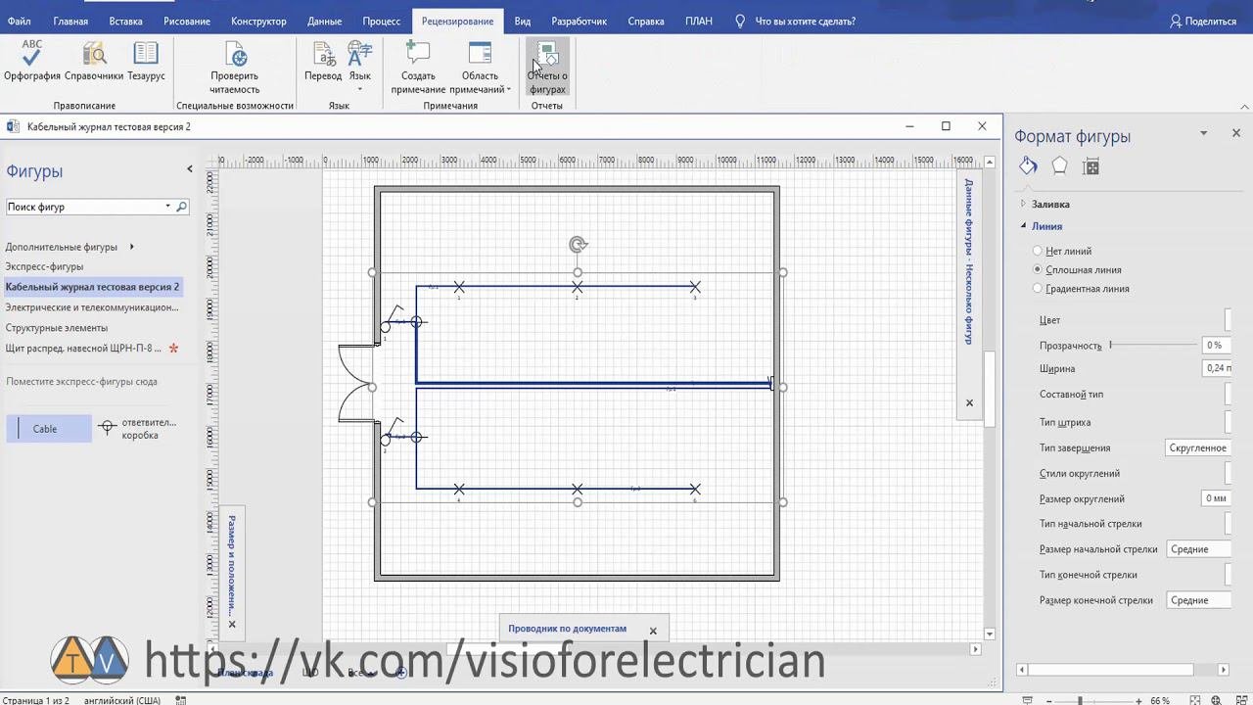Create a new comment with Создать примечание
The height and width of the screenshot is (705, 1253).
point(418,68)
